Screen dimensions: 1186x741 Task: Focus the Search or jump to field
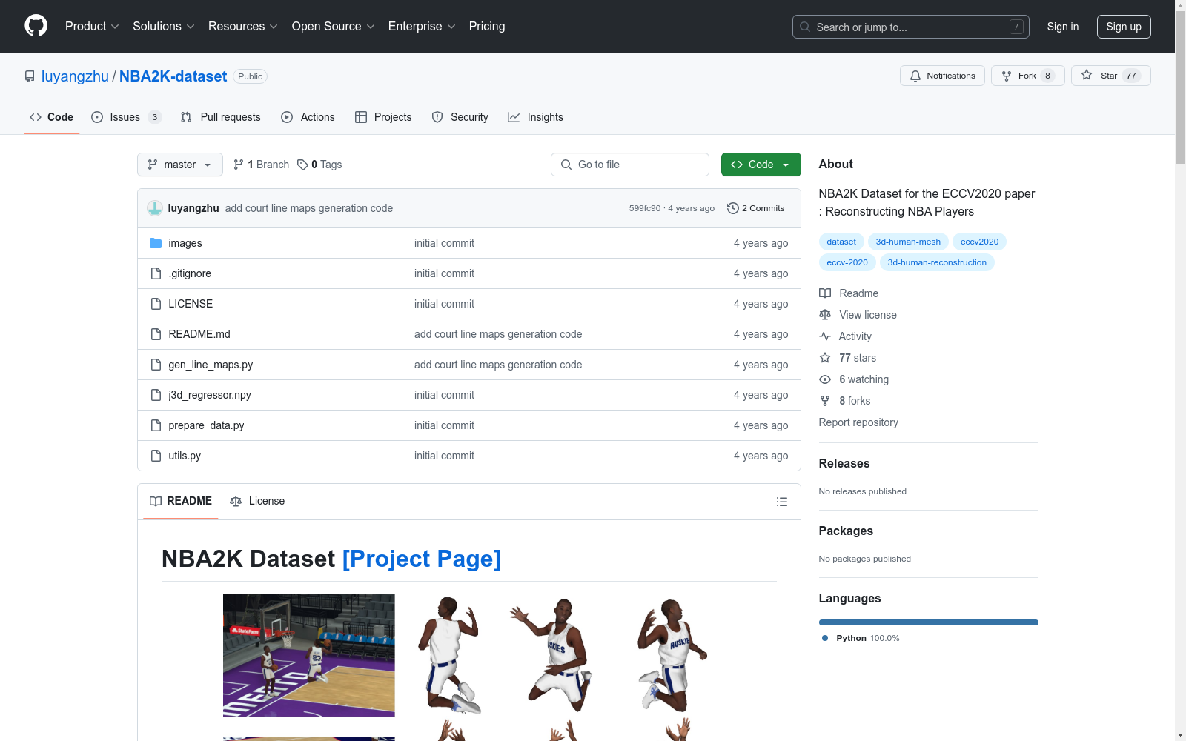(x=911, y=27)
